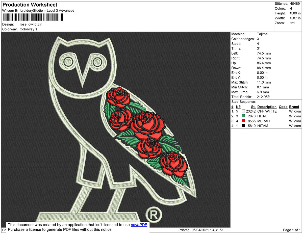Click the HITAM black color chip
The image size is (303, 234).
pos(243,126)
